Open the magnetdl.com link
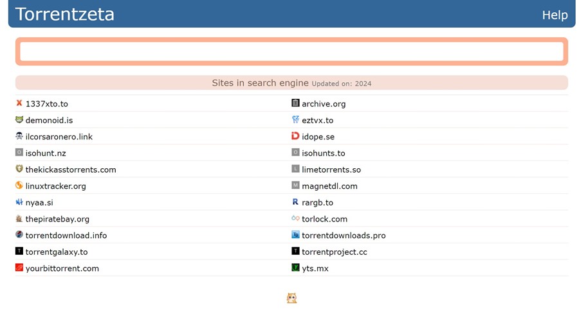The height and width of the screenshot is (312, 579). (329, 186)
